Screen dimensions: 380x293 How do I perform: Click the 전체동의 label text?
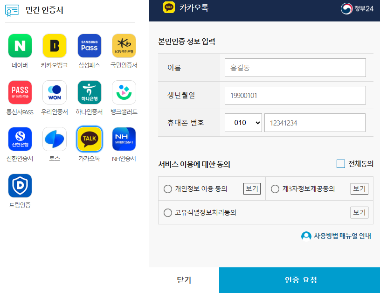tap(360, 164)
